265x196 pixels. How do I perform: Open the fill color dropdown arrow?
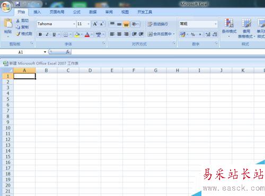82,34
